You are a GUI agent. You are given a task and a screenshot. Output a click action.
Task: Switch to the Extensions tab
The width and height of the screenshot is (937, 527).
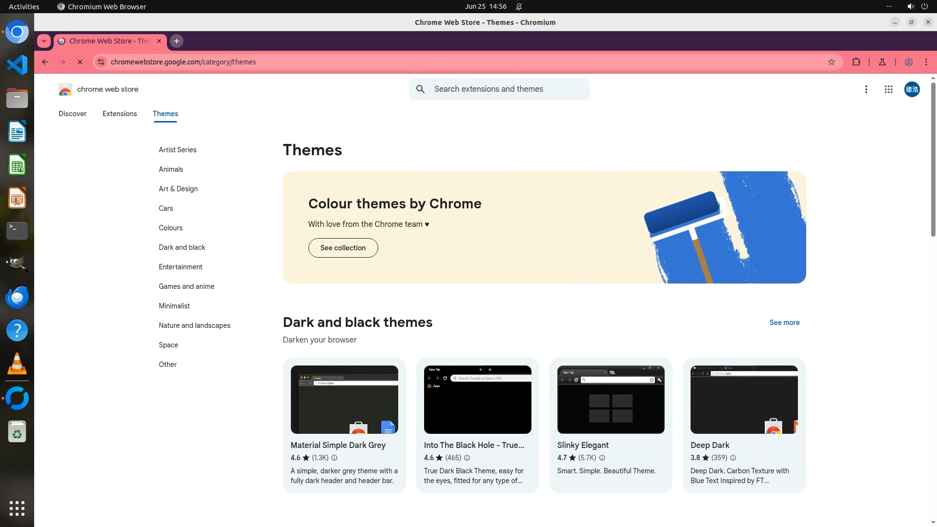click(x=120, y=114)
